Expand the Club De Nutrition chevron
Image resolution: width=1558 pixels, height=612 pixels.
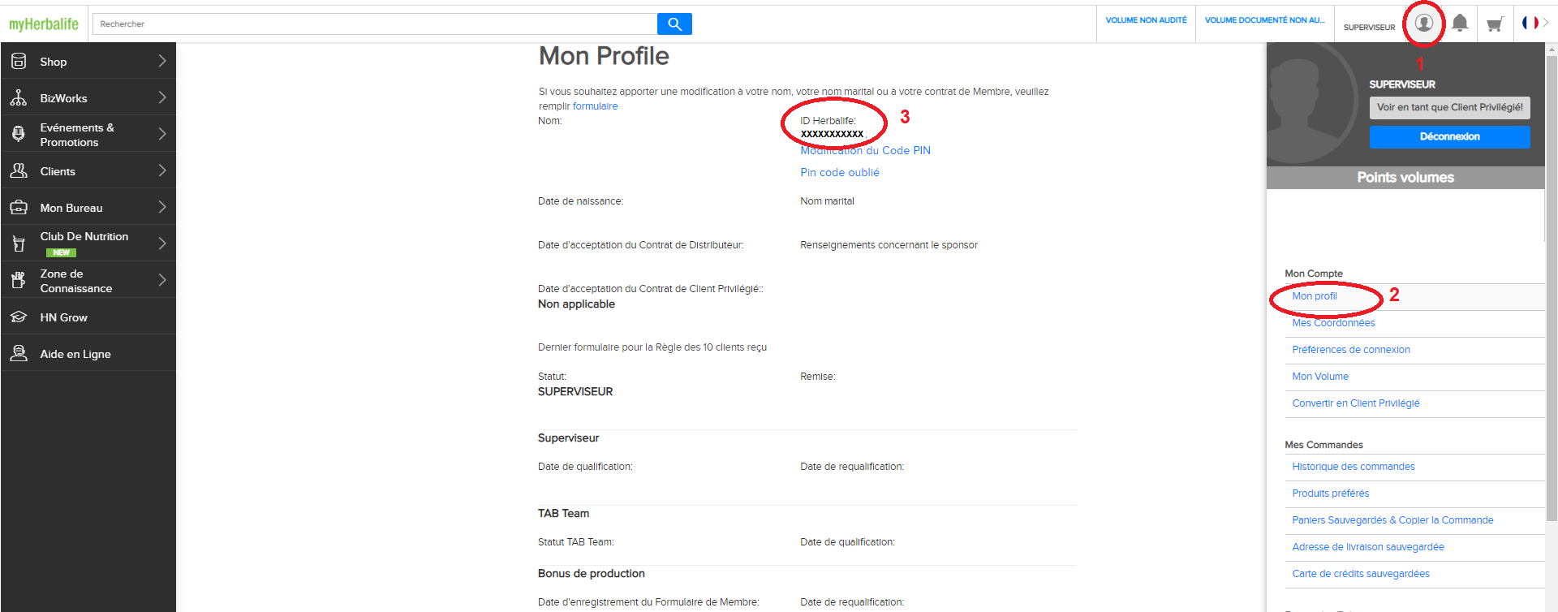(162, 244)
